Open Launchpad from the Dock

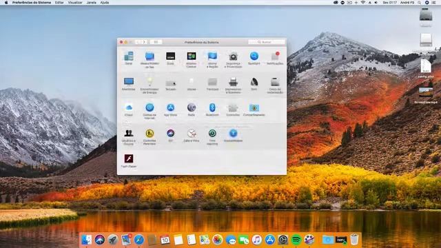(x=113, y=240)
